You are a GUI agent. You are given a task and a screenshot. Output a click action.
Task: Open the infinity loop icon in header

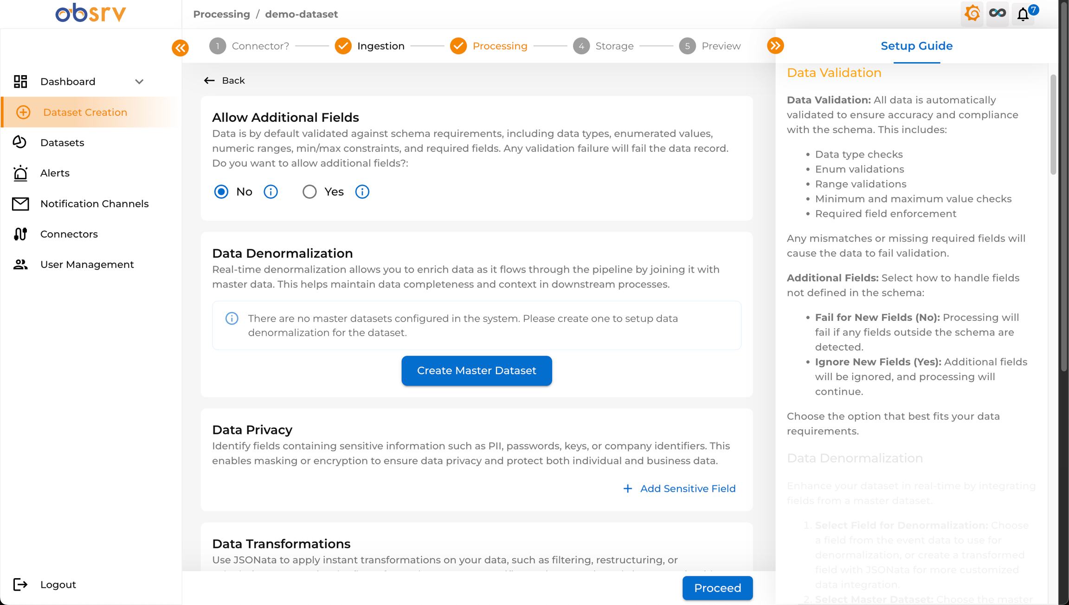click(x=998, y=13)
